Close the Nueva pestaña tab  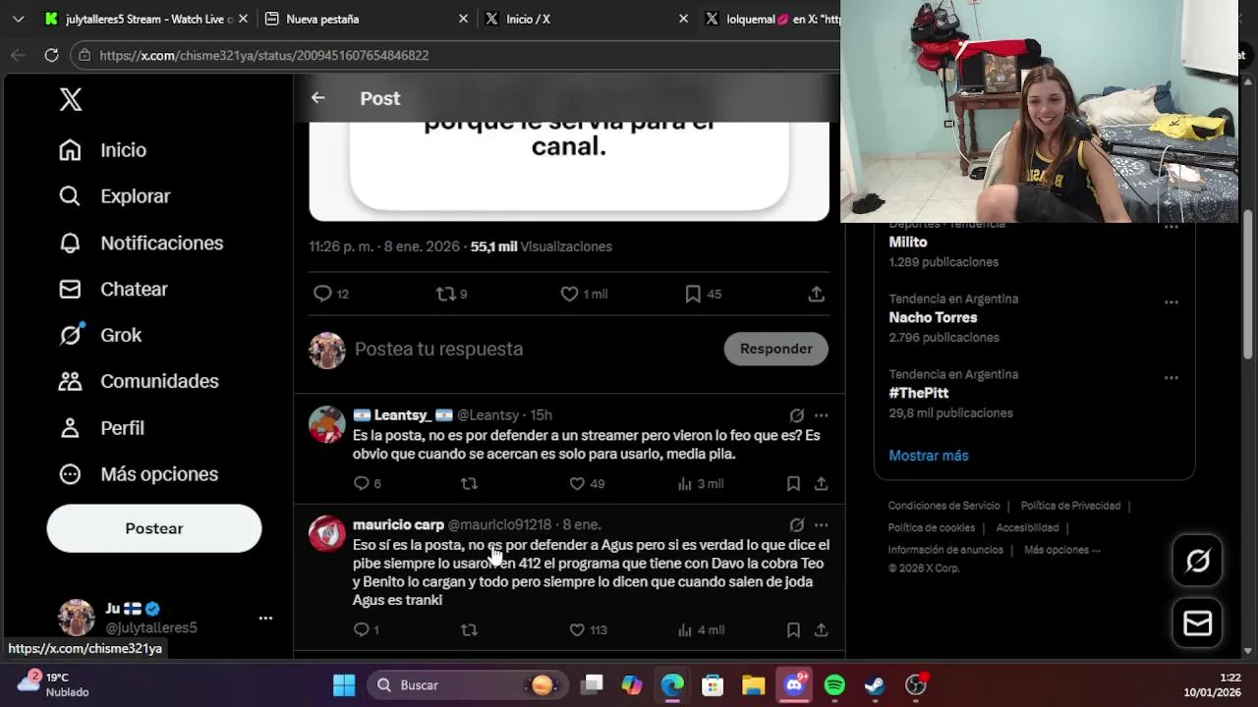463,19
